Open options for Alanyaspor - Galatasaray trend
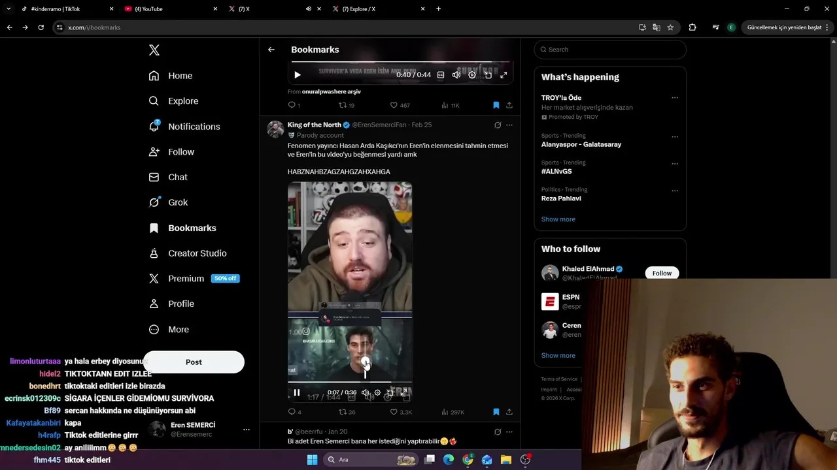 tap(675, 137)
